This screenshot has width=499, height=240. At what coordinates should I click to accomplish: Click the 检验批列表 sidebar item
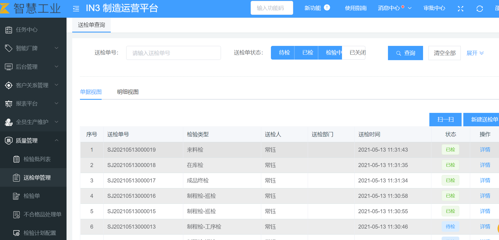(x=37, y=159)
